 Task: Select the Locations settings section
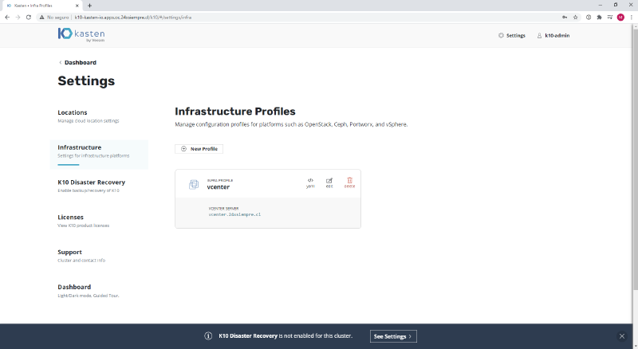(x=89, y=116)
